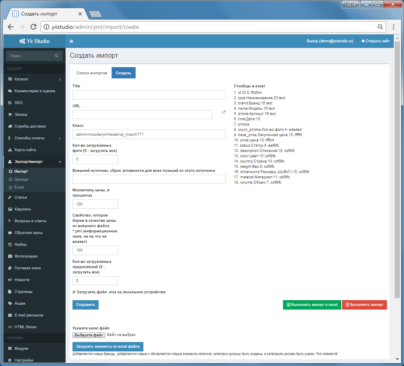Click the browser address bar
The image size is (404, 366).
tap(213, 27)
